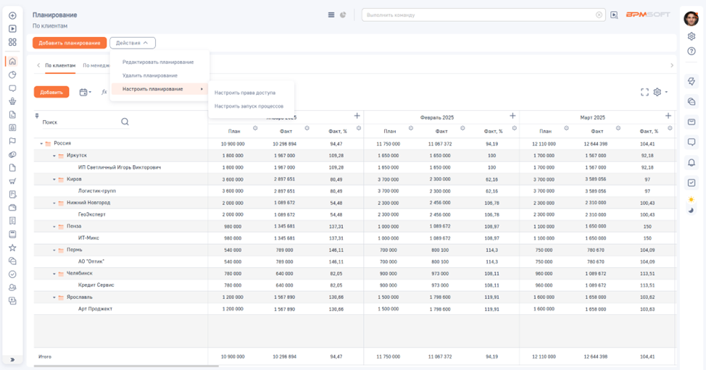
Task: Collapse the Иркутск tree node
Action: click(54, 155)
